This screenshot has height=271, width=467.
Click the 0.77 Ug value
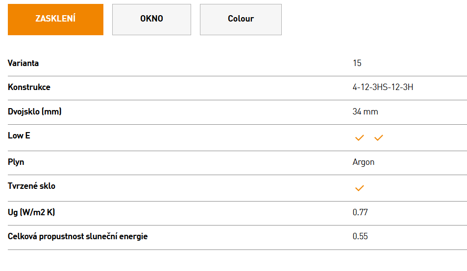pyautogui.click(x=360, y=212)
